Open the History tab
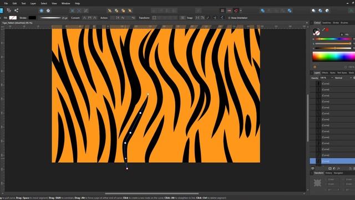The width and height of the screenshot is (355, 200). (x=329, y=173)
